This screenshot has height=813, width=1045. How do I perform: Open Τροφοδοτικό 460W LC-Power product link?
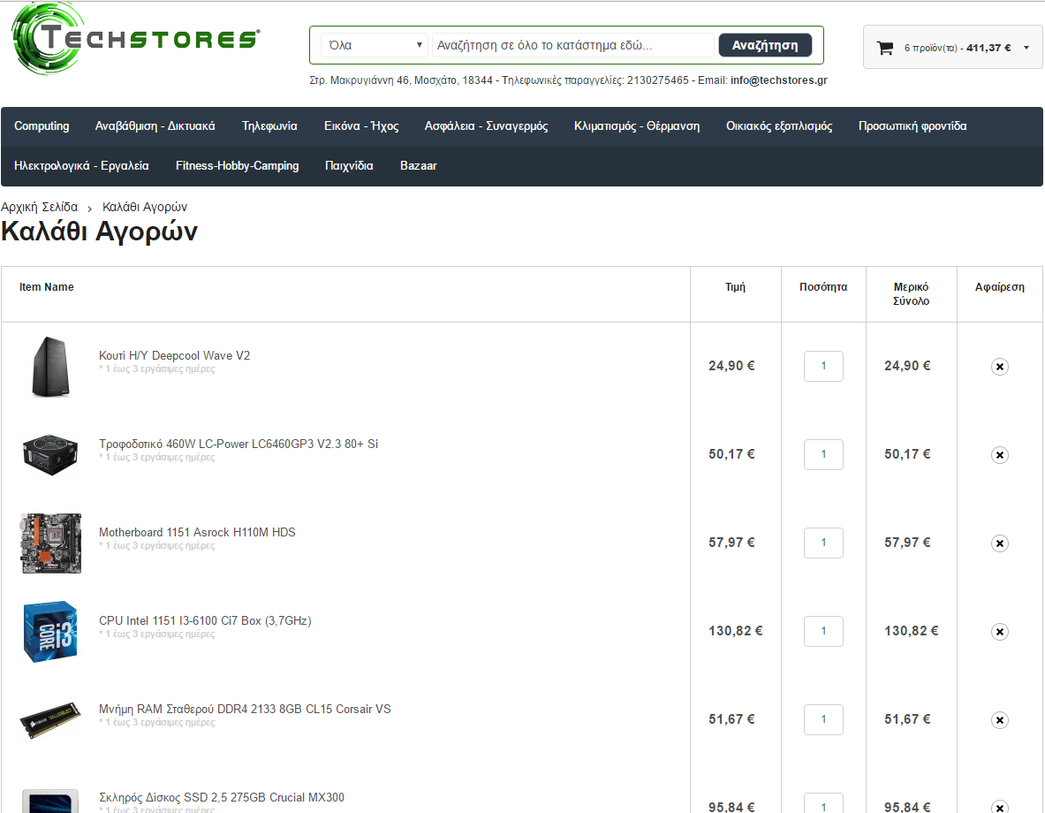click(239, 444)
